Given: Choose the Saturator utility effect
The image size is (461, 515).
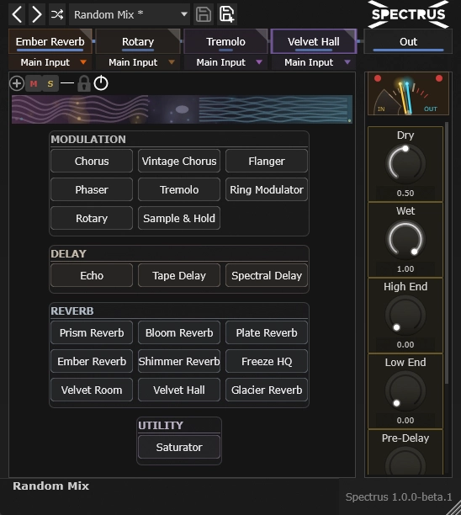Looking at the screenshot, I should point(179,447).
